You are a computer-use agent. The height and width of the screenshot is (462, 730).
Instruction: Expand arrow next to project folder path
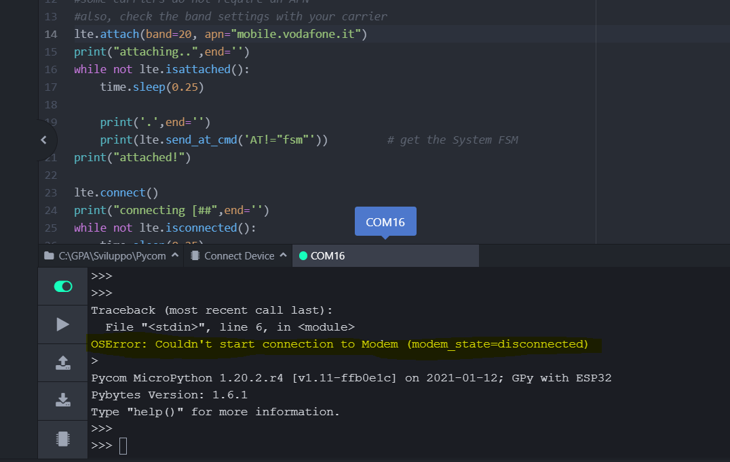click(x=175, y=255)
